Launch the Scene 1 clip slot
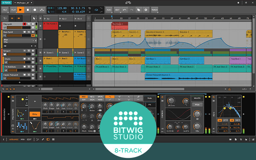This screenshot has height=160, width=256. pyautogui.click(x=50, y=53)
